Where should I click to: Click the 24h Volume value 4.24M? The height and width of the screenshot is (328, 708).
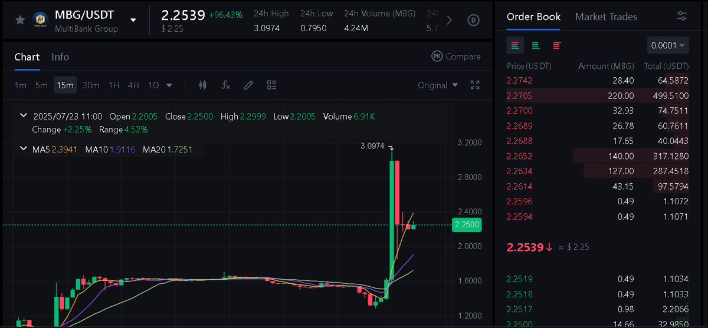(x=356, y=28)
